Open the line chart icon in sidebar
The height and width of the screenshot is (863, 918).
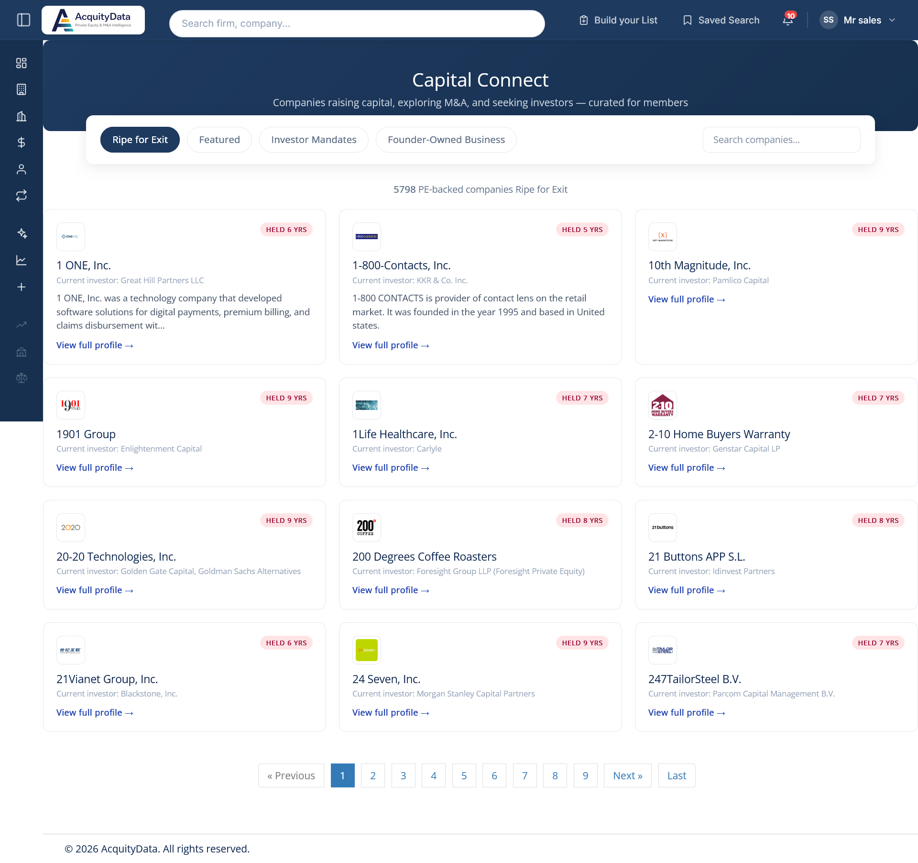tap(22, 260)
